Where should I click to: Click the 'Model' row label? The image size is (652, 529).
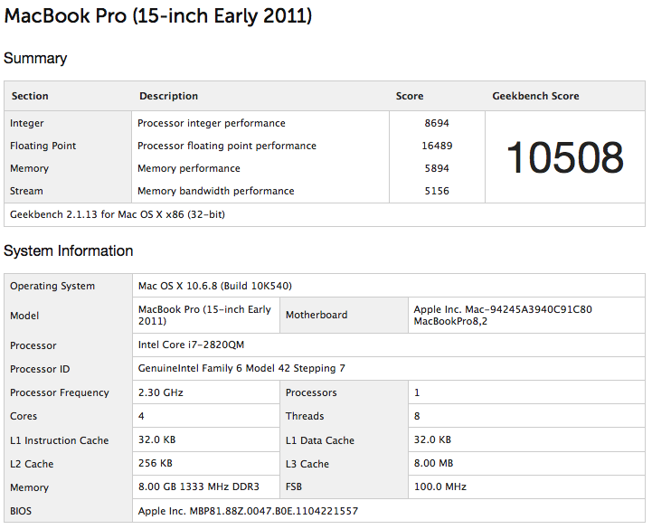(x=24, y=316)
